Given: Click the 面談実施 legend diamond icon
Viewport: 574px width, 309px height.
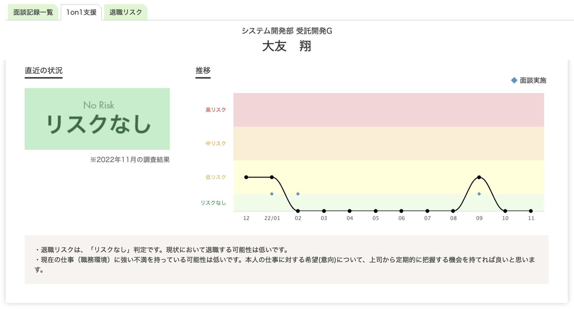Looking at the screenshot, I should tap(513, 80).
